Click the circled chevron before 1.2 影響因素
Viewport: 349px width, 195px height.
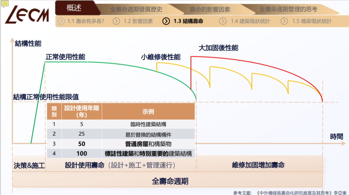(x=116, y=21)
